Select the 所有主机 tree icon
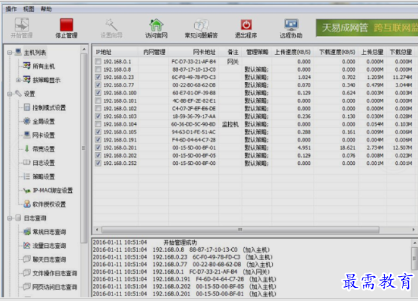Screen dimensions: 418x301 27,66
